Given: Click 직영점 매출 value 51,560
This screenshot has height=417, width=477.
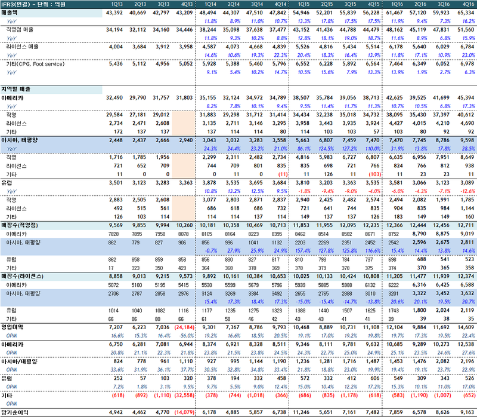Looking at the screenshot, I should tap(466, 30).
